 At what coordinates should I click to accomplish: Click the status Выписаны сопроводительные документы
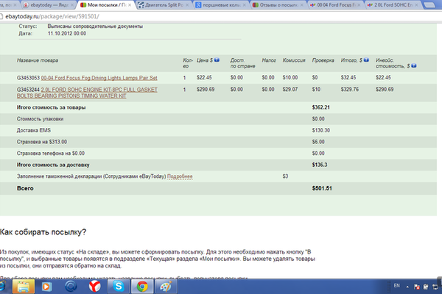(x=95, y=26)
